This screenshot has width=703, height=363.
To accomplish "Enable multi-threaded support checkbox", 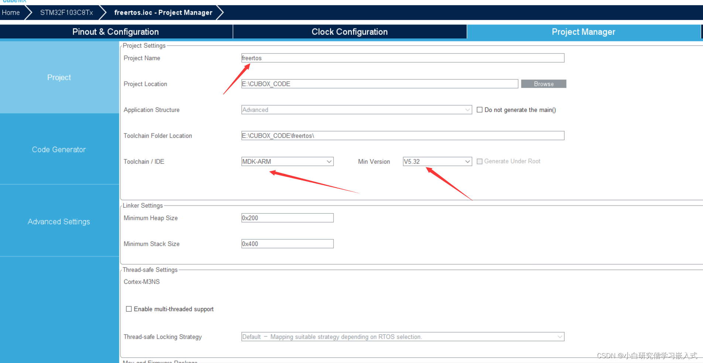I will [x=129, y=309].
